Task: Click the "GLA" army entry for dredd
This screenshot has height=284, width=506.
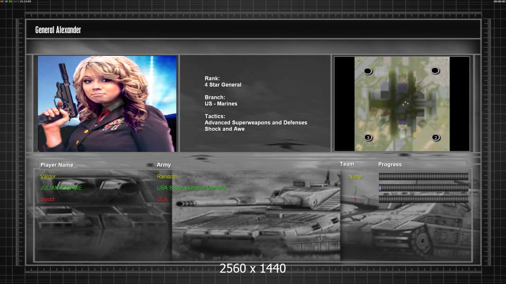Action: click(x=162, y=199)
